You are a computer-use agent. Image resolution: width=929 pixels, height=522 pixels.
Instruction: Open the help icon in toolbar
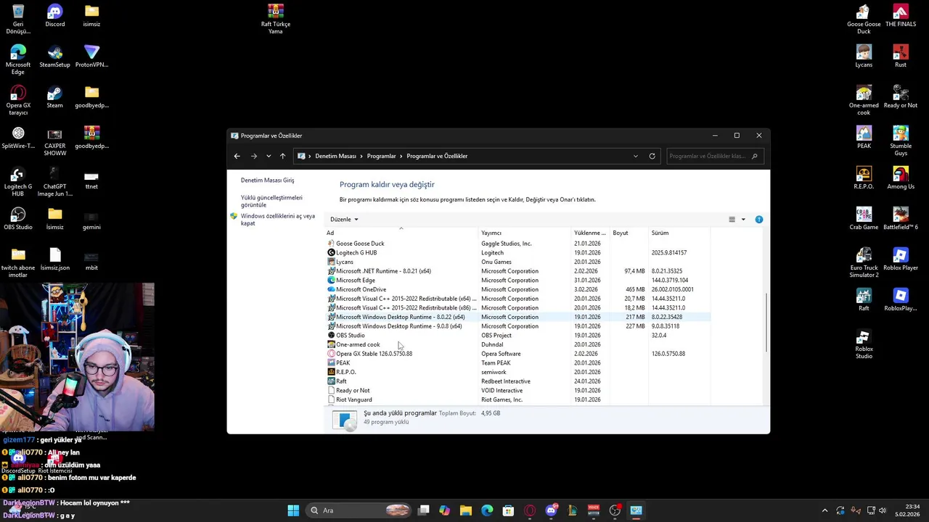(758, 219)
